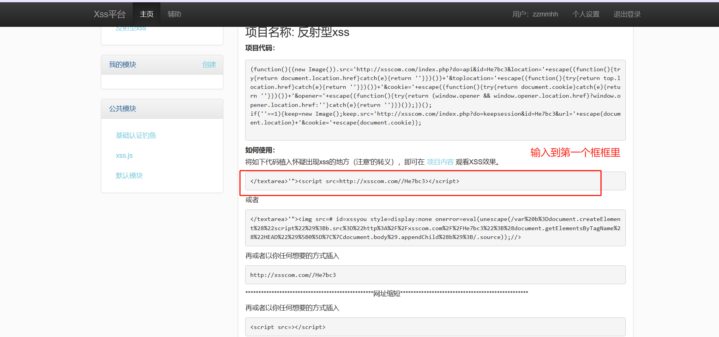Click the 用户: zzmmhh account link
719x337 pixels.
pos(535,14)
